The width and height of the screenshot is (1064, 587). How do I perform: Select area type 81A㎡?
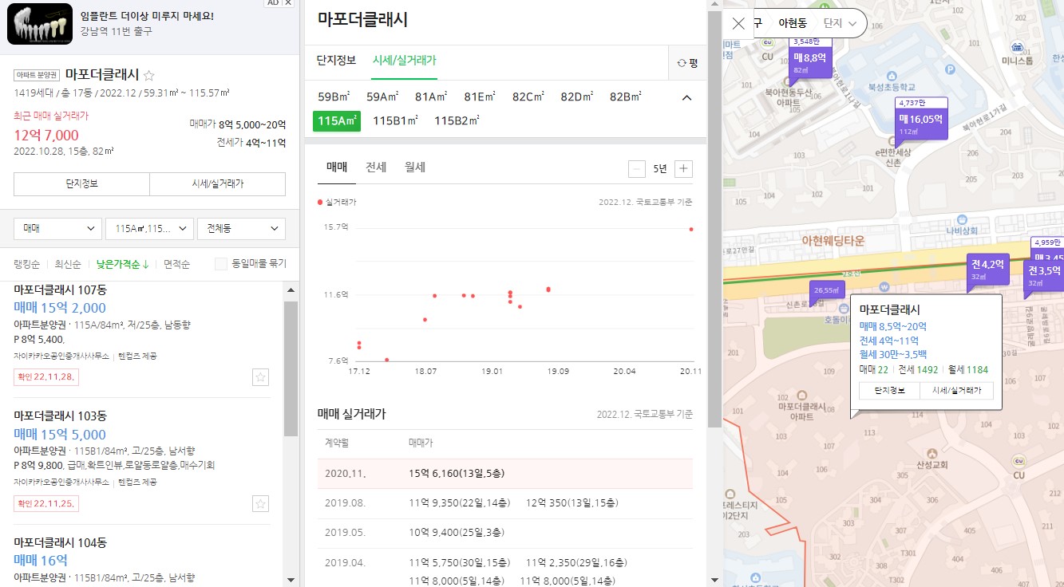point(431,97)
